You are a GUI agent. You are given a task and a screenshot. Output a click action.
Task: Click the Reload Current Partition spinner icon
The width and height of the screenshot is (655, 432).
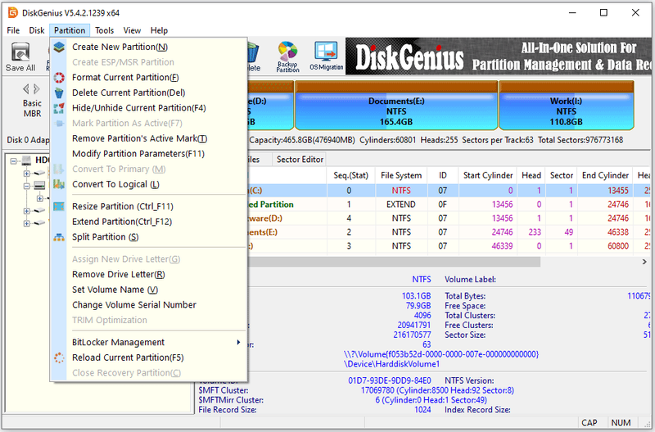coord(59,358)
